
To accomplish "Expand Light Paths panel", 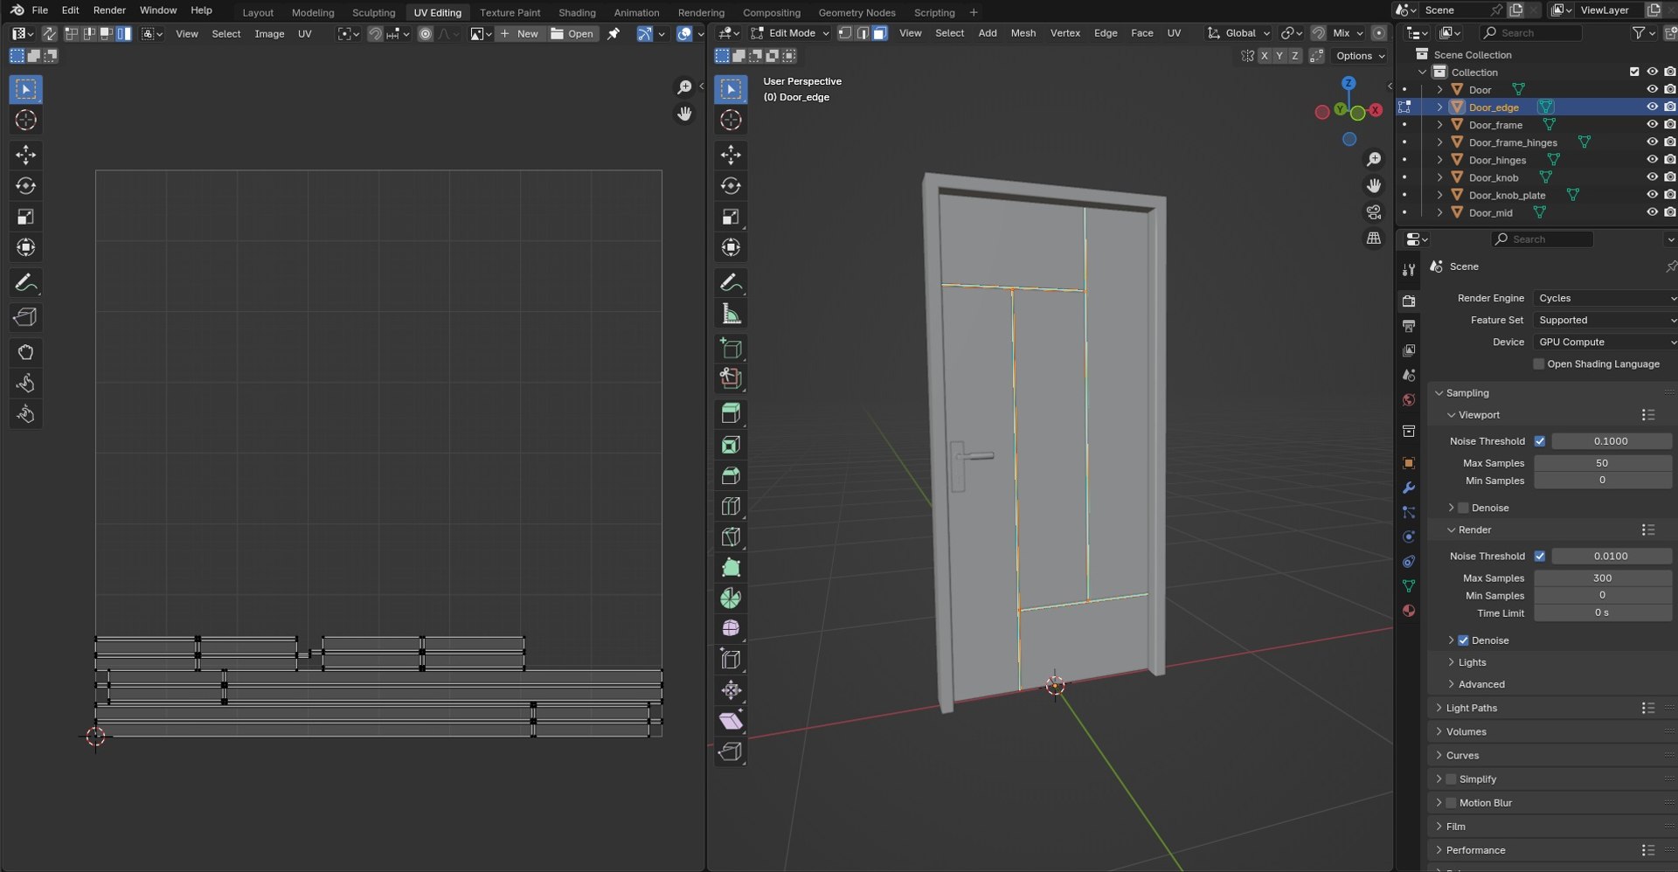I will (x=1471, y=708).
